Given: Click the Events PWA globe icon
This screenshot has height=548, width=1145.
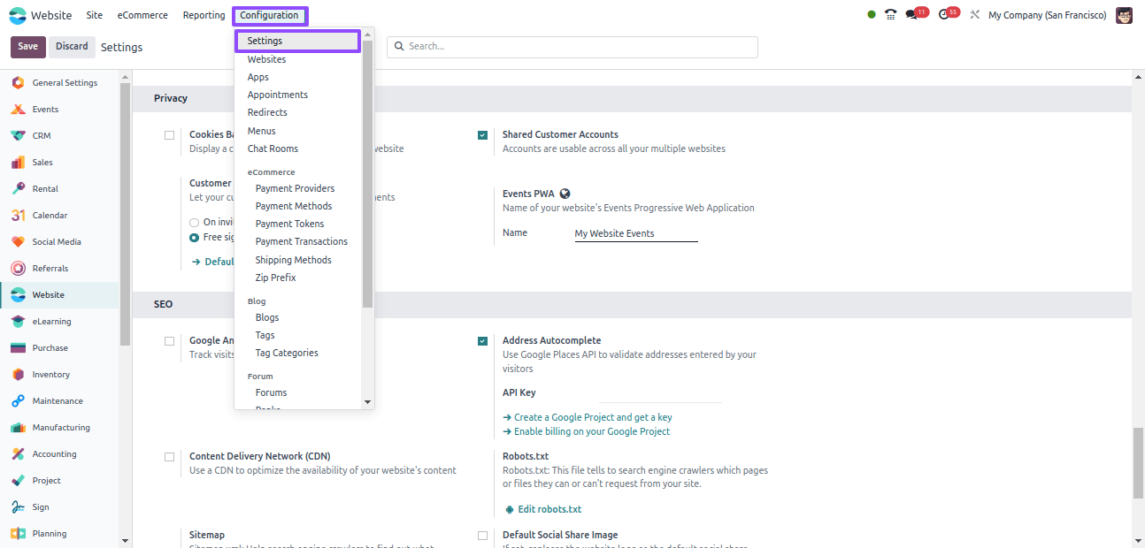Looking at the screenshot, I should click(x=565, y=194).
